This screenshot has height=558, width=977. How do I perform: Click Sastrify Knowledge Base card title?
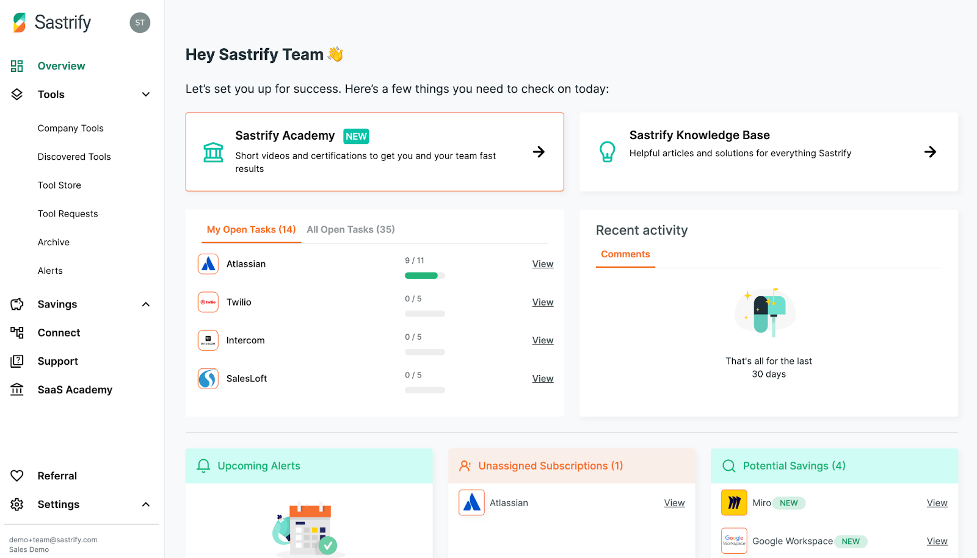point(699,135)
